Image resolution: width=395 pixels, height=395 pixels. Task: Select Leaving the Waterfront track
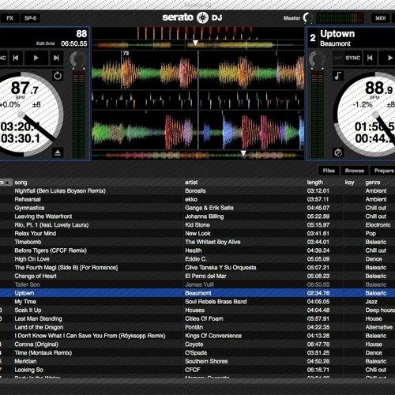point(197,216)
